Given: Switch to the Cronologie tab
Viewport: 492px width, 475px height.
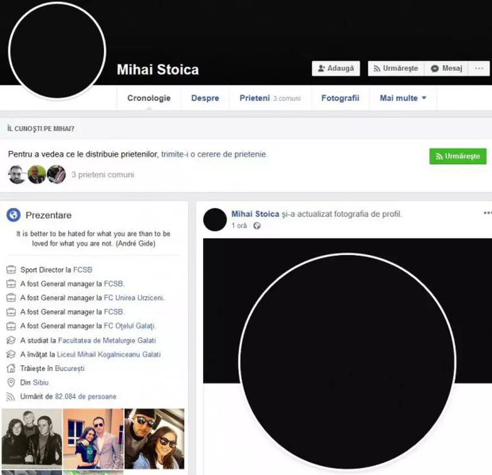Looking at the screenshot, I should click(x=149, y=98).
